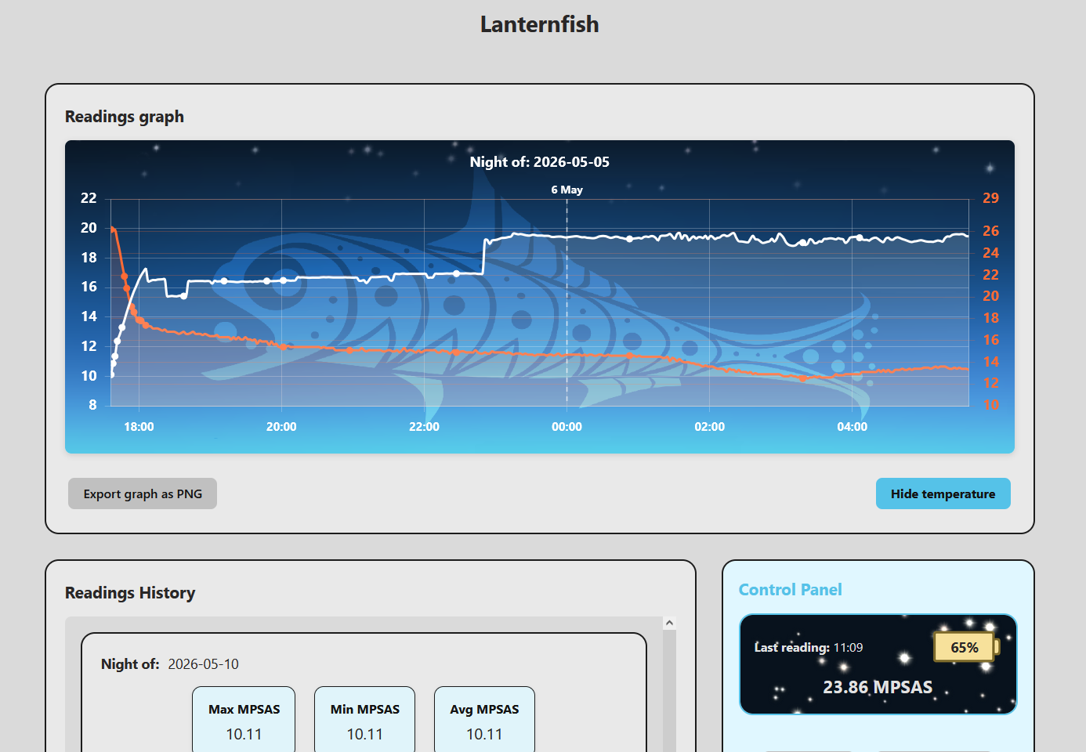Click the 22:00 time axis label
This screenshot has width=1086, height=752.
[x=424, y=427]
